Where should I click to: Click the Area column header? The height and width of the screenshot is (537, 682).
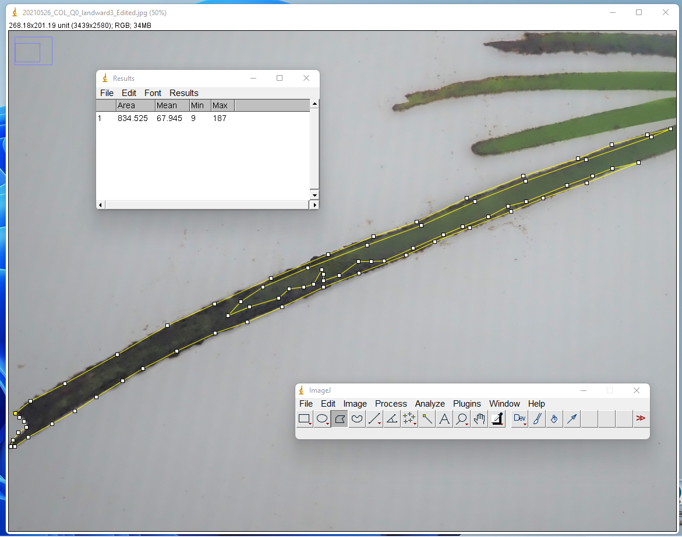click(135, 105)
